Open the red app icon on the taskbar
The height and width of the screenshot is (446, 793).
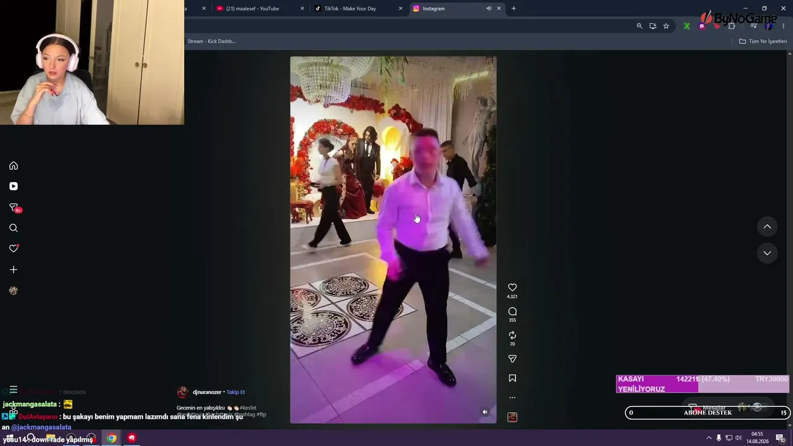tap(131, 438)
